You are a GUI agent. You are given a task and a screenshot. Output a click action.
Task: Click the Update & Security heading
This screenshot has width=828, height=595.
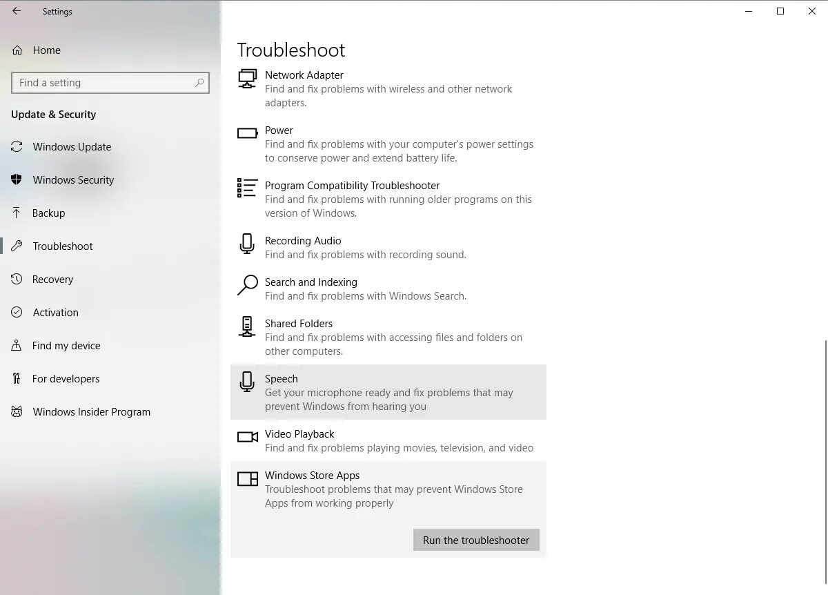[53, 115]
